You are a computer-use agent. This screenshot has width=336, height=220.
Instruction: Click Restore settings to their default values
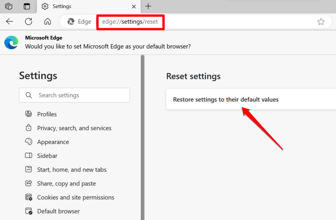[226, 100]
